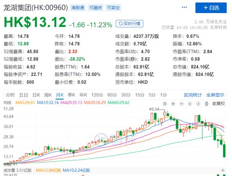This screenshot has width=232, height=176.
Task: Reset the chart view with undo icon
Action: coord(165,104)
